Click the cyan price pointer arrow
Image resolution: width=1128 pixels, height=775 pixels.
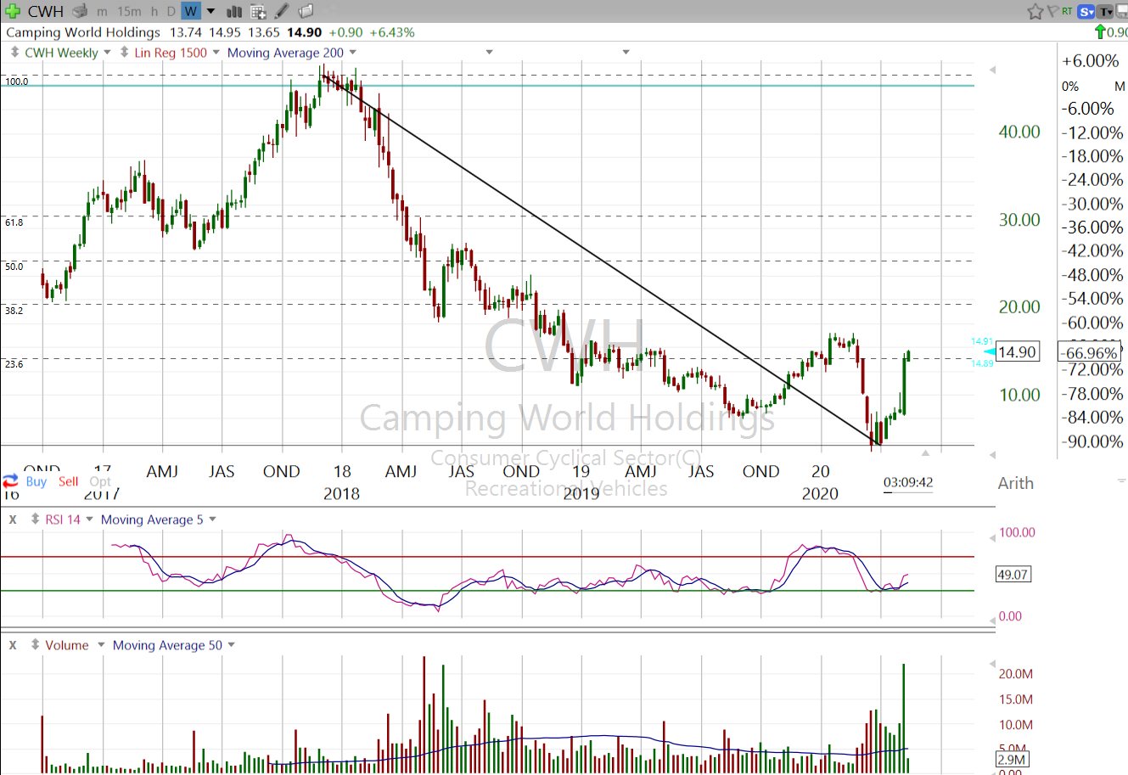[x=989, y=351]
